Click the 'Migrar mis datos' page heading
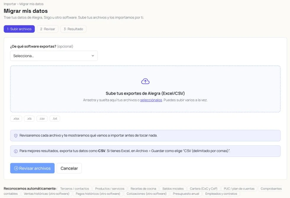 26,11
